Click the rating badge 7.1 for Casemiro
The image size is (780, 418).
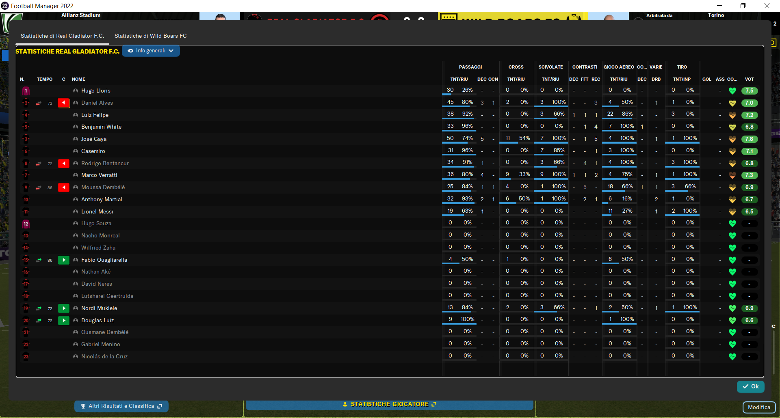tap(750, 151)
